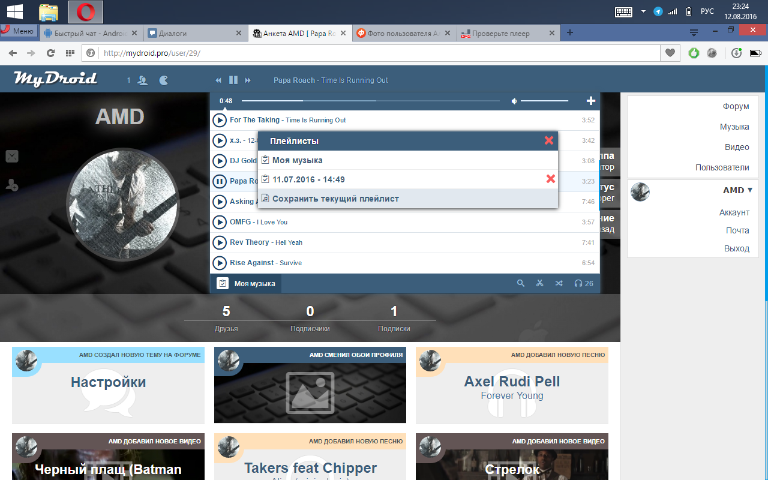Open the РУС input language switcher

[x=707, y=11]
